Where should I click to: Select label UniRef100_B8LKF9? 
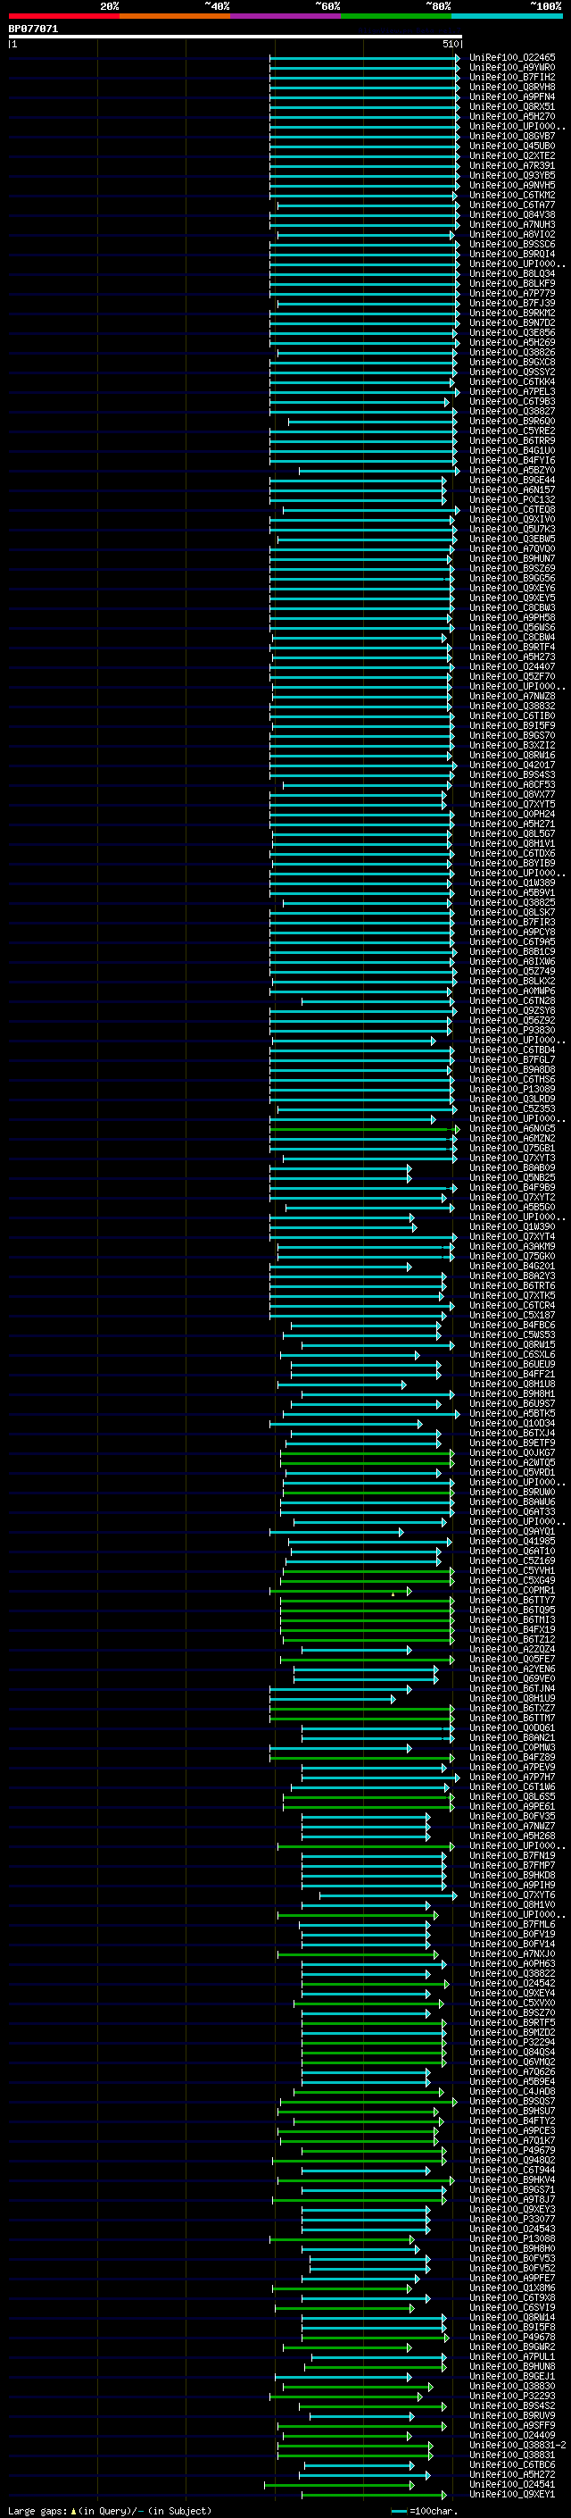coord(512,283)
